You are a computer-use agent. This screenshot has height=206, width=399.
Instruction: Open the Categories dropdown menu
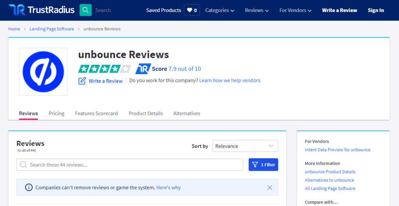[220, 10]
